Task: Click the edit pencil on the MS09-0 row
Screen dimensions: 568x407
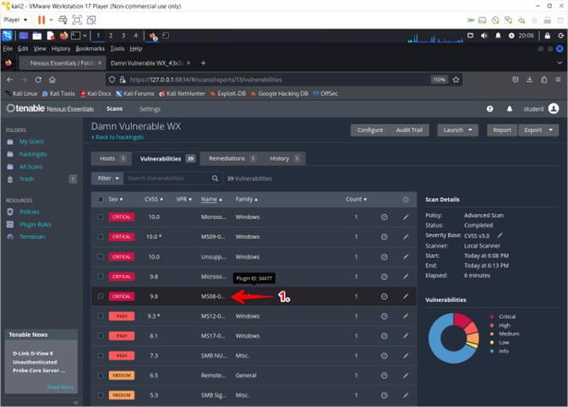Action: [x=406, y=237]
